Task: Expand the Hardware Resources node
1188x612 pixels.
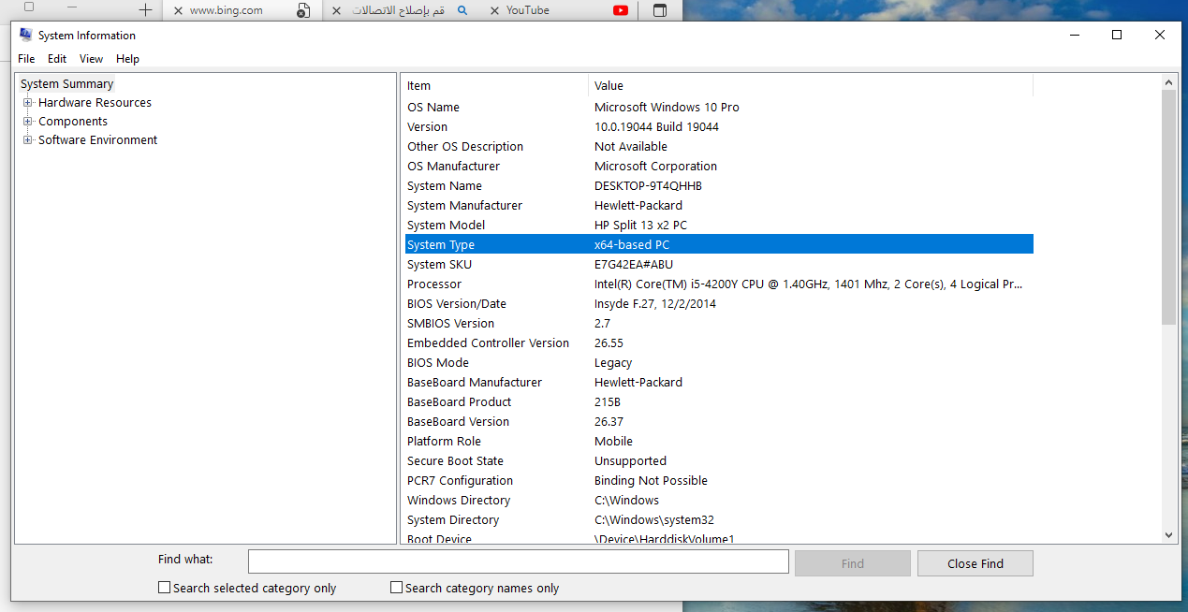Action: [28, 103]
